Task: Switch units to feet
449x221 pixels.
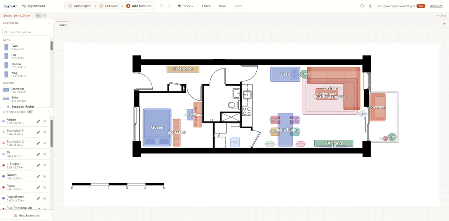Action: click(44, 16)
